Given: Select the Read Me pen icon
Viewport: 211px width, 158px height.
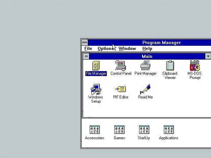Looking at the screenshot, I should [x=145, y=89].
